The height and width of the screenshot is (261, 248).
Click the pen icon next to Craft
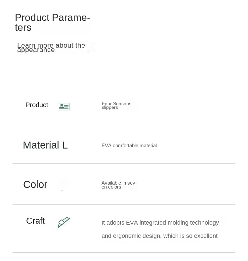point(64,222)
